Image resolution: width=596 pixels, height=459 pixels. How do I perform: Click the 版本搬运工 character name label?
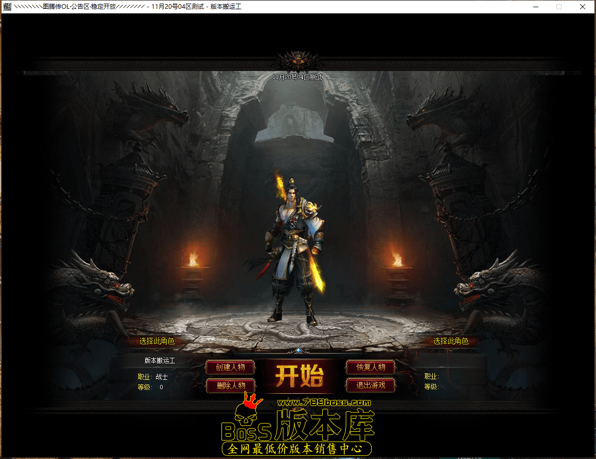click(x=160, y=361)
